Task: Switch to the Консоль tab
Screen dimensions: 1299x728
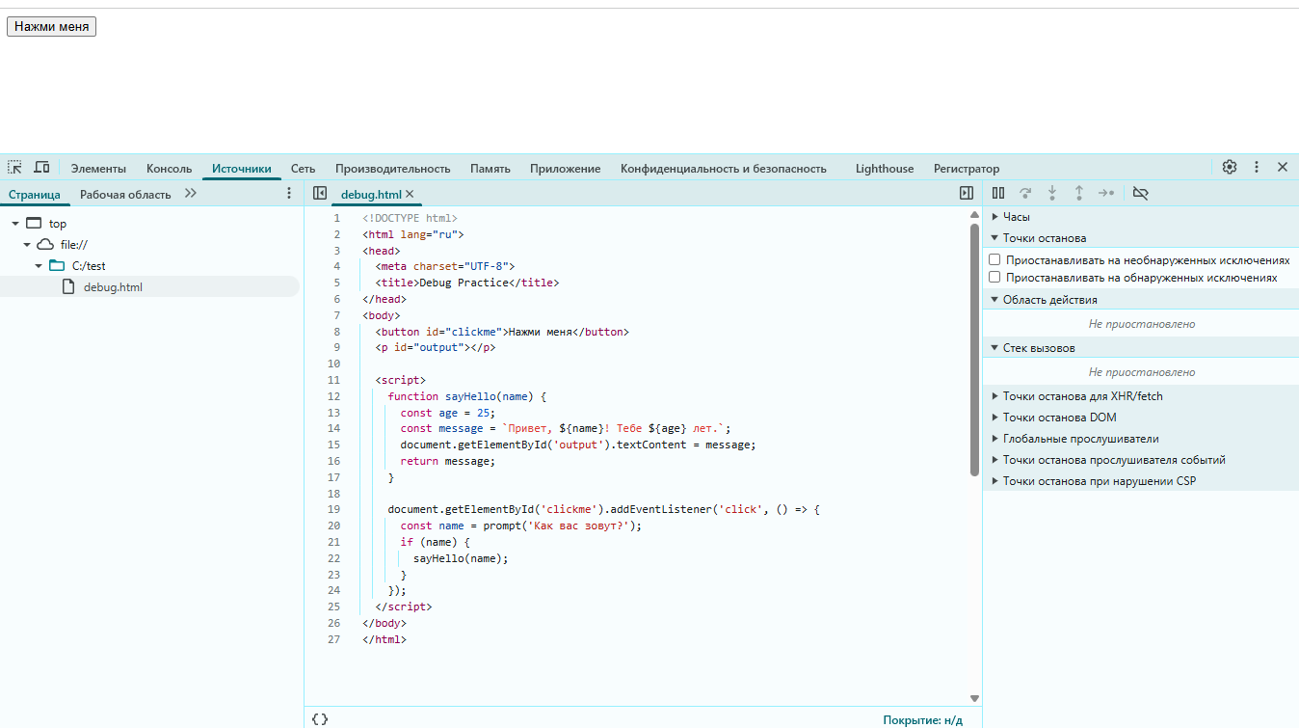Action: tap(169, 169)
